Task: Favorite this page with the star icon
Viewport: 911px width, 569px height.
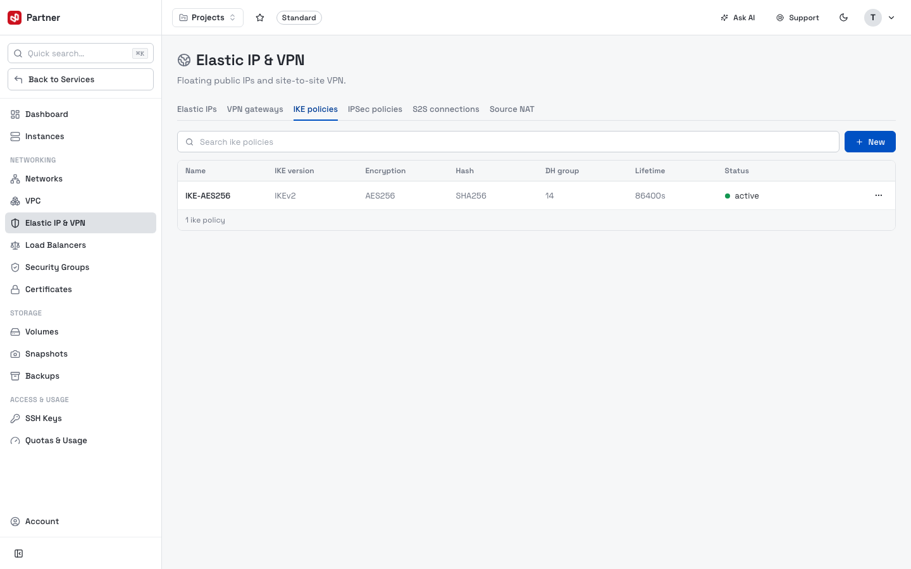Action: pos(260,18)
